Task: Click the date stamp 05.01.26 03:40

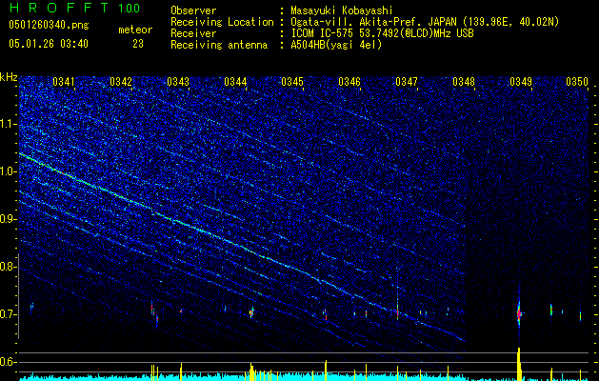Action: click(x=49, y=44)
